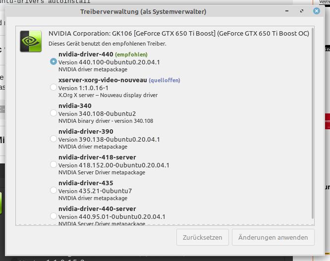The width and height of the screenshot is (330, 261).
Task: Click the NVIDIA logo icon
Action: [31, 41]
